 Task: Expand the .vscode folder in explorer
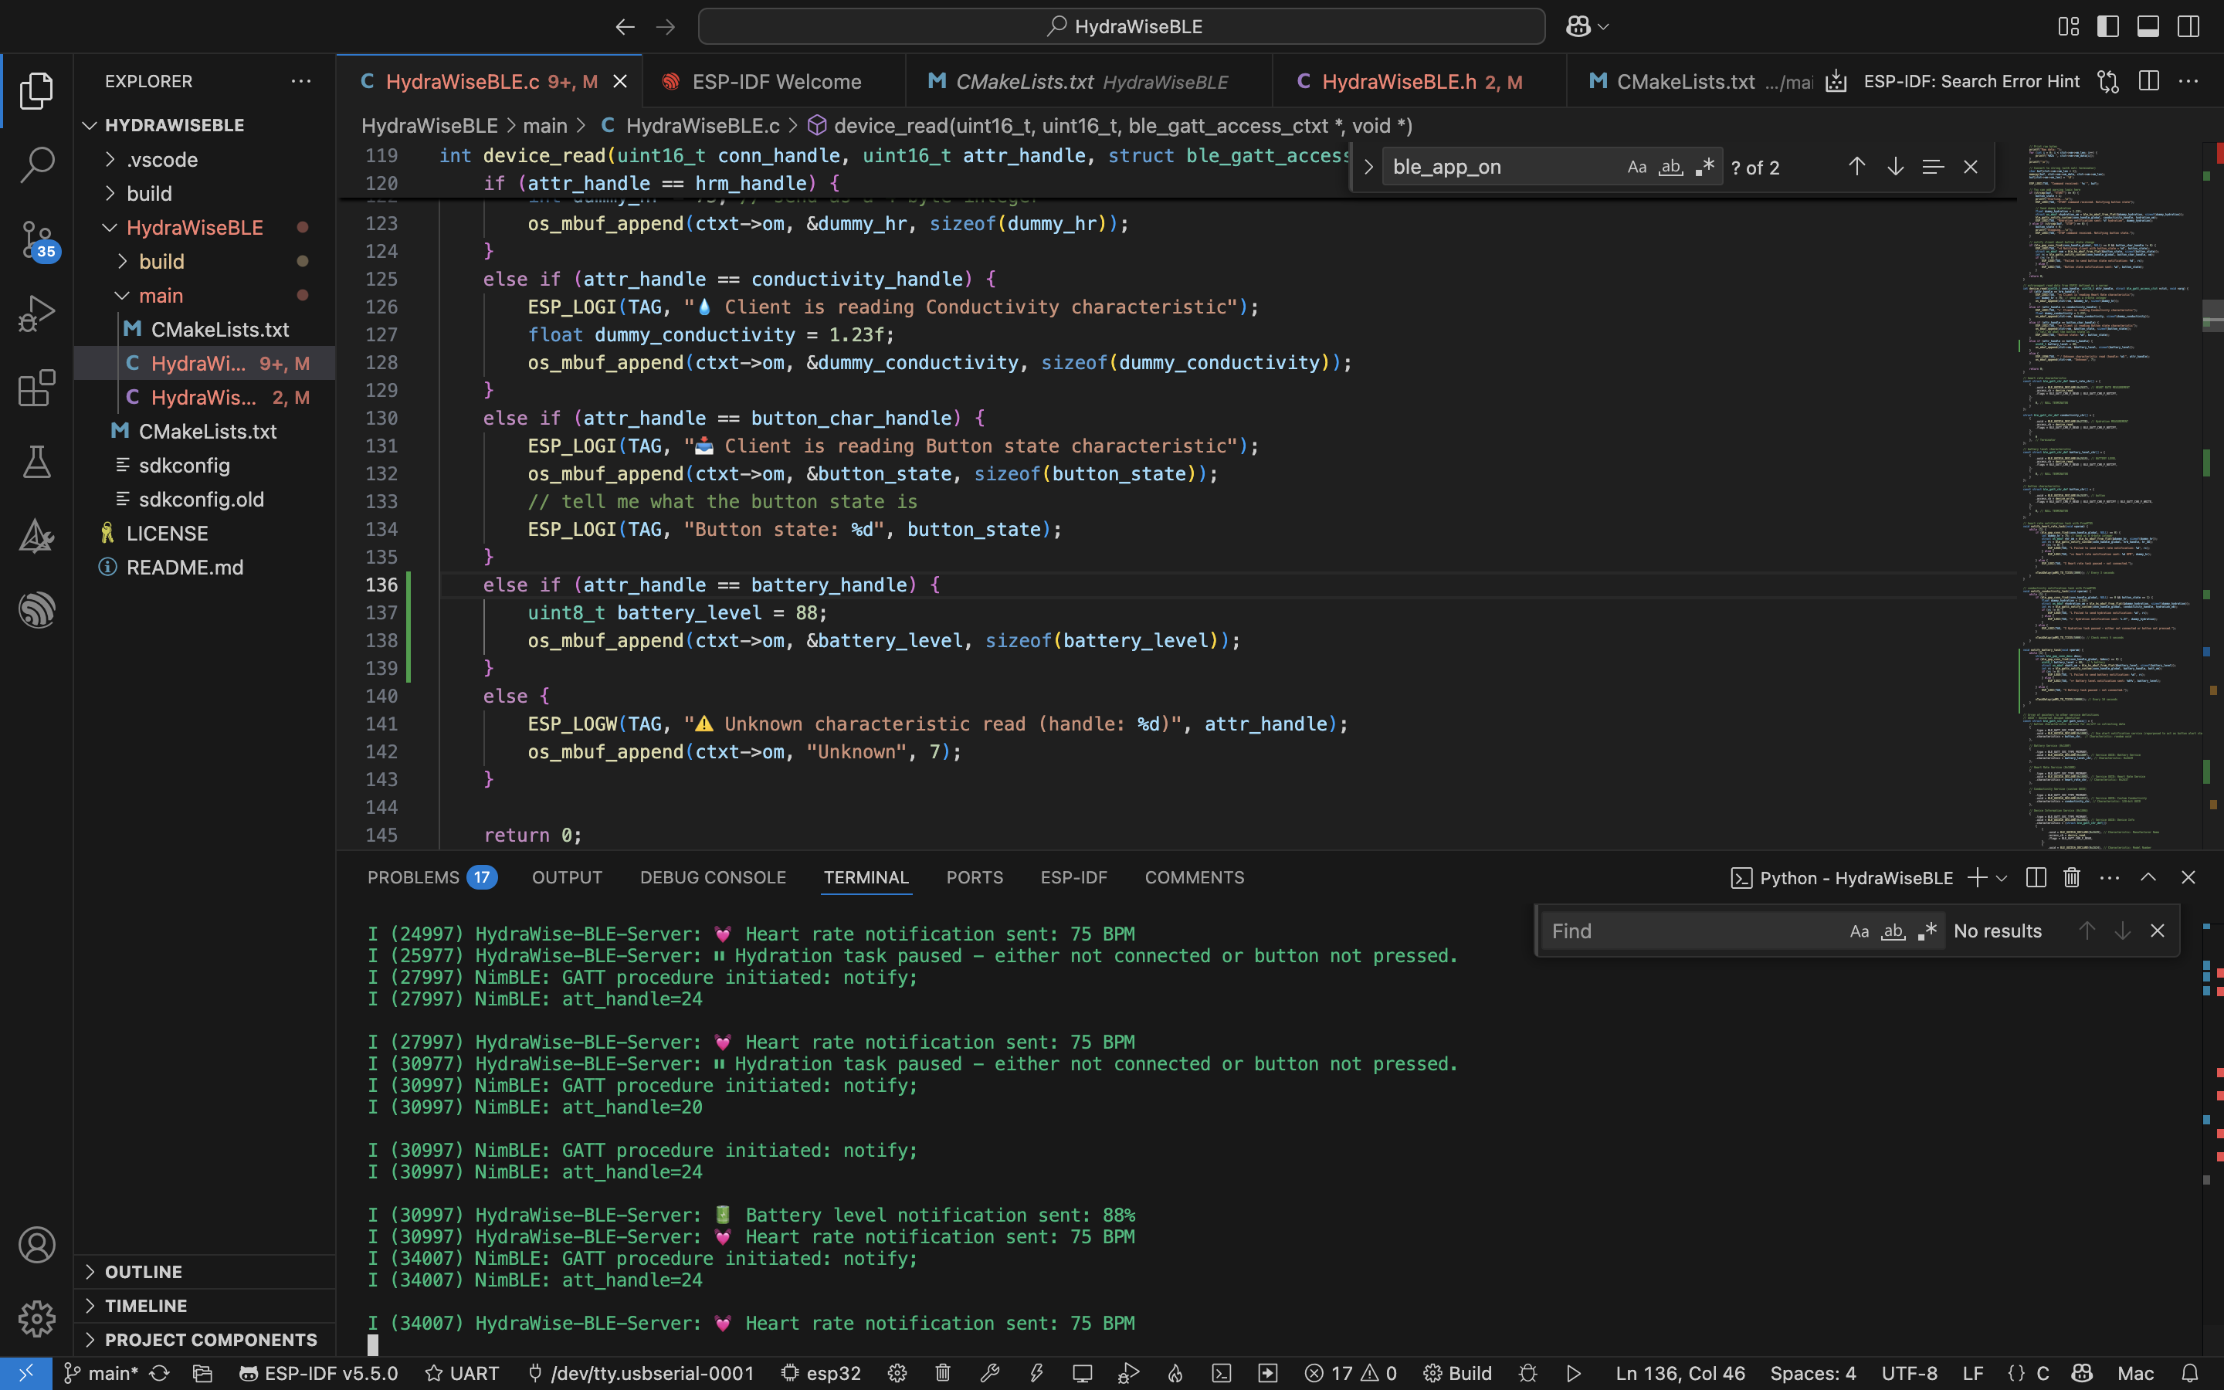point(161,159)
